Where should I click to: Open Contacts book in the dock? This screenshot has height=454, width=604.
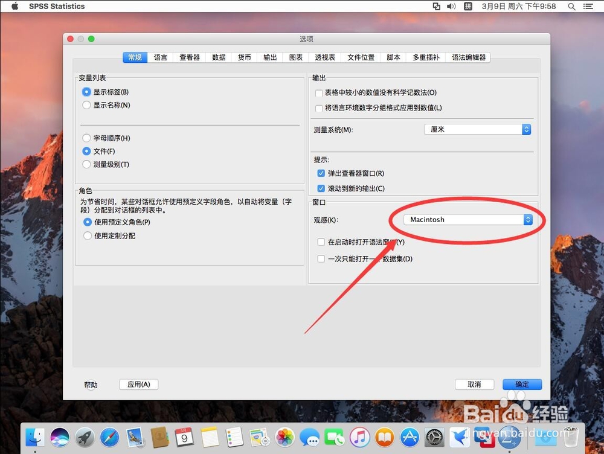click(160, 438)
